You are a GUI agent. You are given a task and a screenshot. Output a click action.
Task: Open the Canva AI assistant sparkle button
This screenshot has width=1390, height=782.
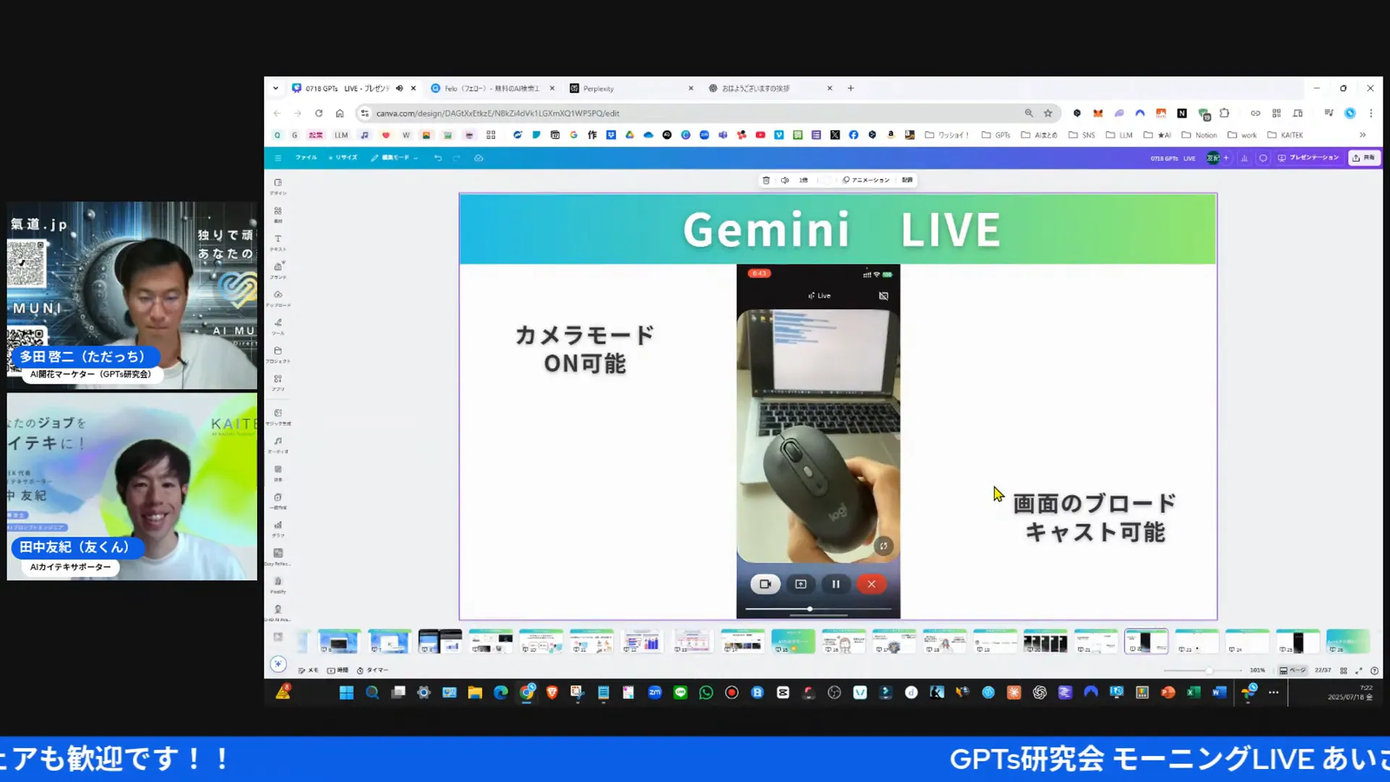278,664
